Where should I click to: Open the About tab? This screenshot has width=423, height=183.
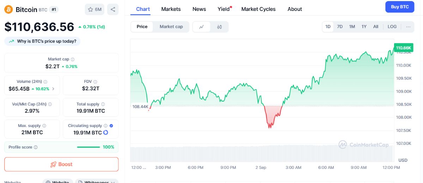pyautogui.click(x=295, y=9)
